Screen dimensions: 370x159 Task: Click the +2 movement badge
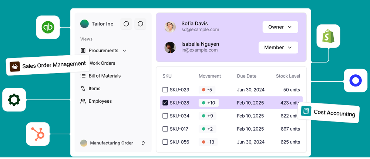(208, 129)
